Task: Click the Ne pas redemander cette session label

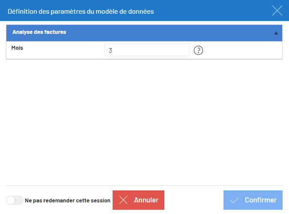Action: (x=68, y=201)
